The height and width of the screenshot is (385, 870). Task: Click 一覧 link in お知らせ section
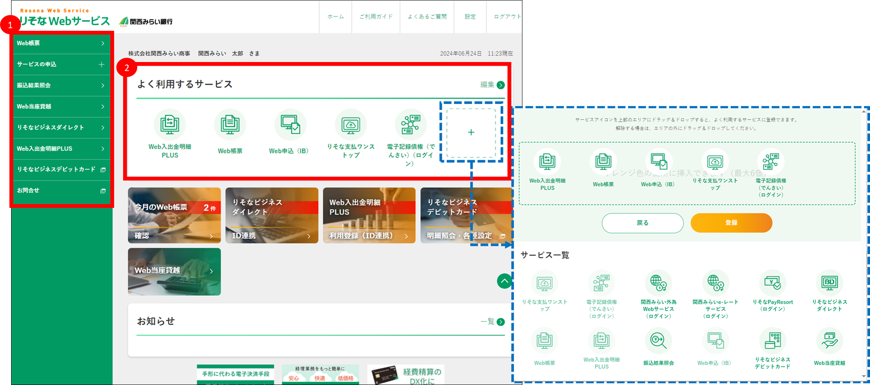[492, 321]
